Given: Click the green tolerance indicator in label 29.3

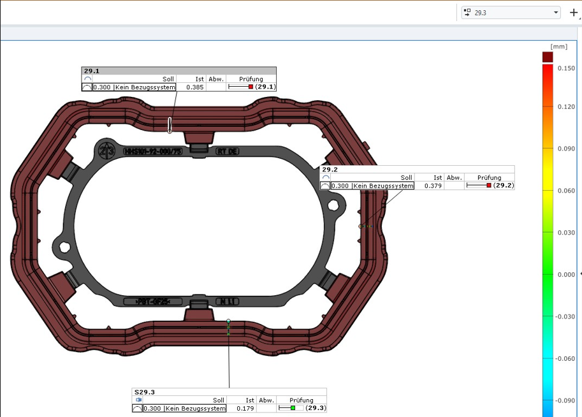Looking at the screenshot, I should 293,408.
